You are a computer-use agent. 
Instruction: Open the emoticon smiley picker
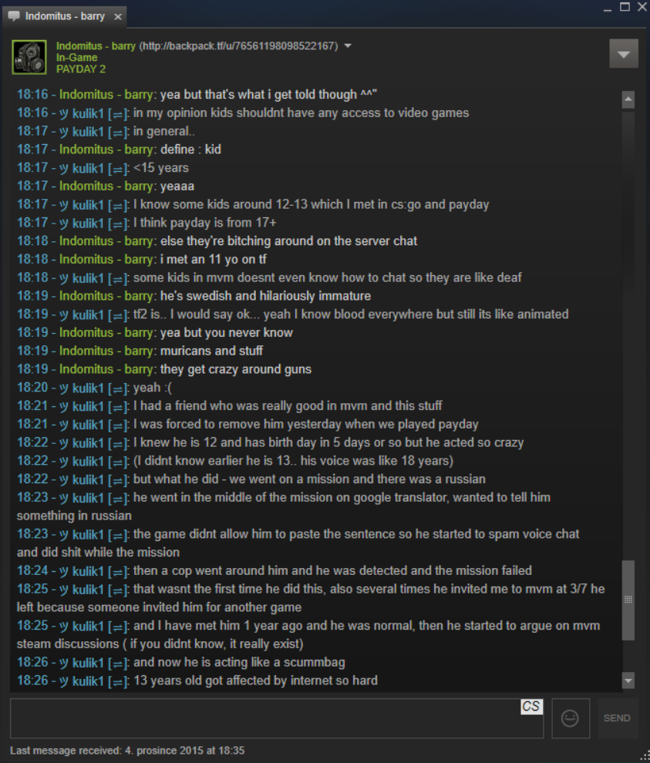click(570, 718)
